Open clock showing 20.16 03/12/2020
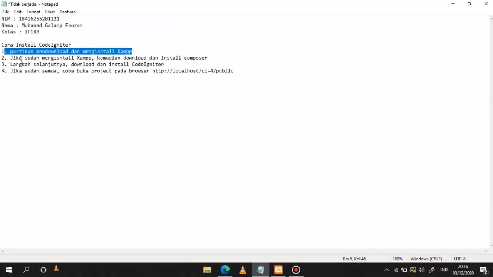 click(463, 270)
